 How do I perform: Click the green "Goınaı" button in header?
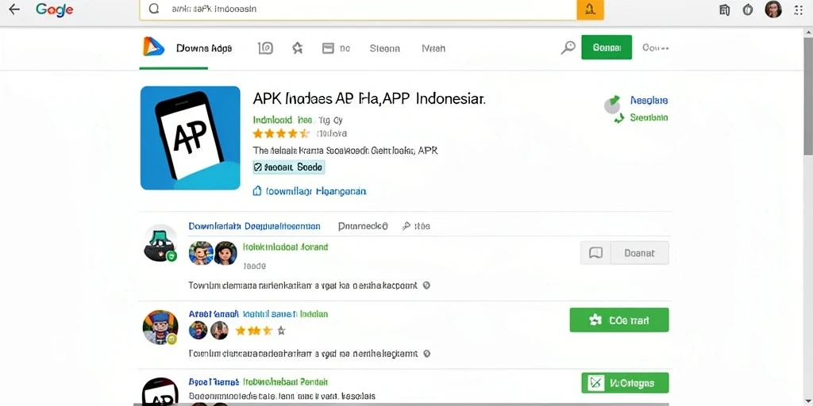click(607, 47)
